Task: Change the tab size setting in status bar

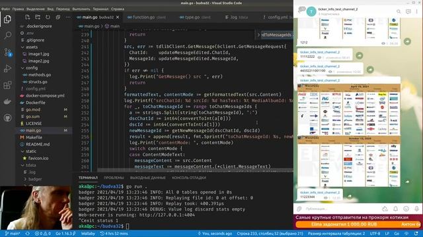Action: pos(336,234)
